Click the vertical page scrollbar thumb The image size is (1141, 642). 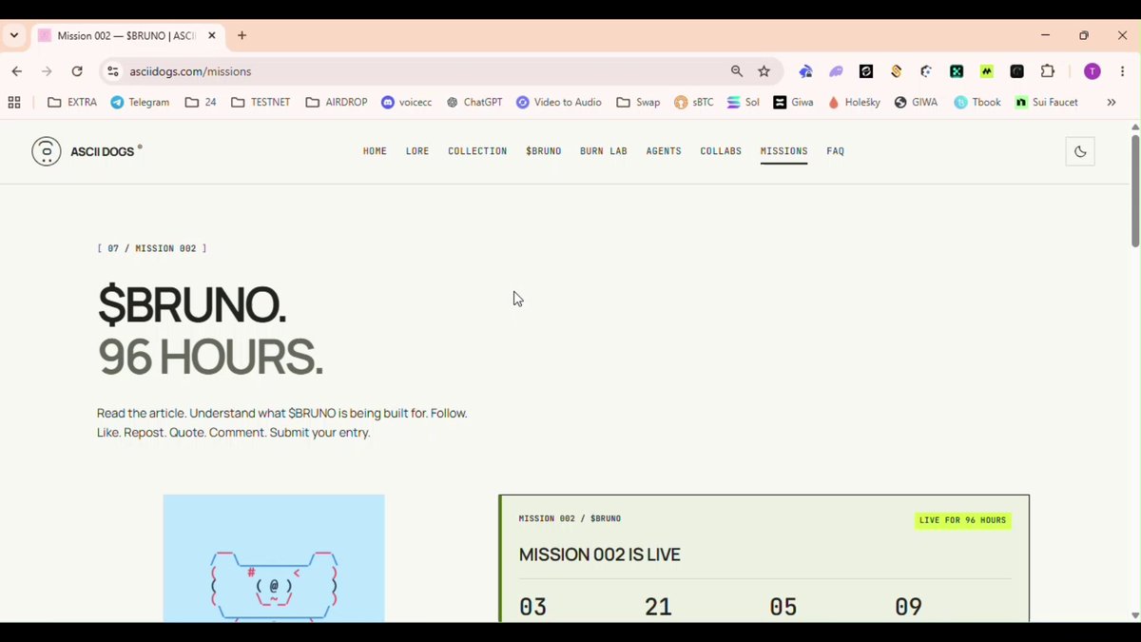[1134, 190]
